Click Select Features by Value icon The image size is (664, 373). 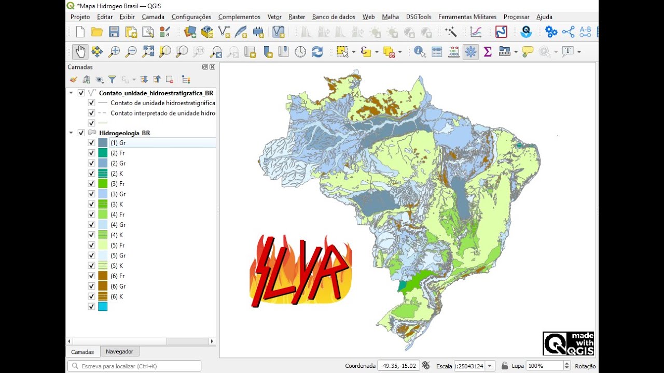point(366,52)
